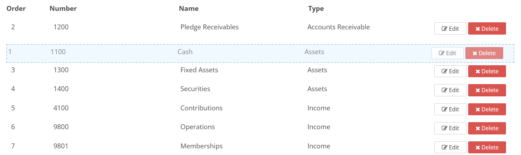
Task: Click the Type column header
Action: coord(316,9)
